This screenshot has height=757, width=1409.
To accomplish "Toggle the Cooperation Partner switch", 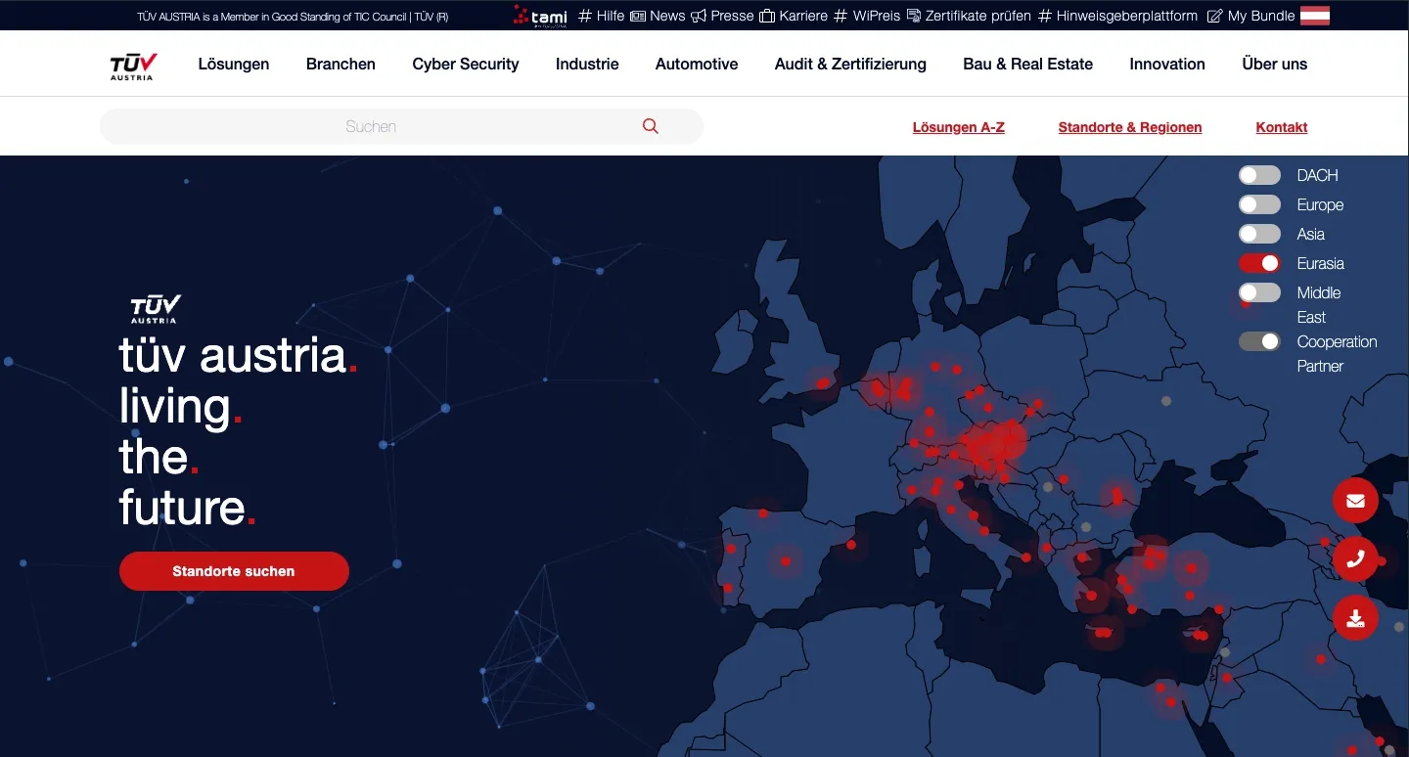I will click(x=1259, y=341).
